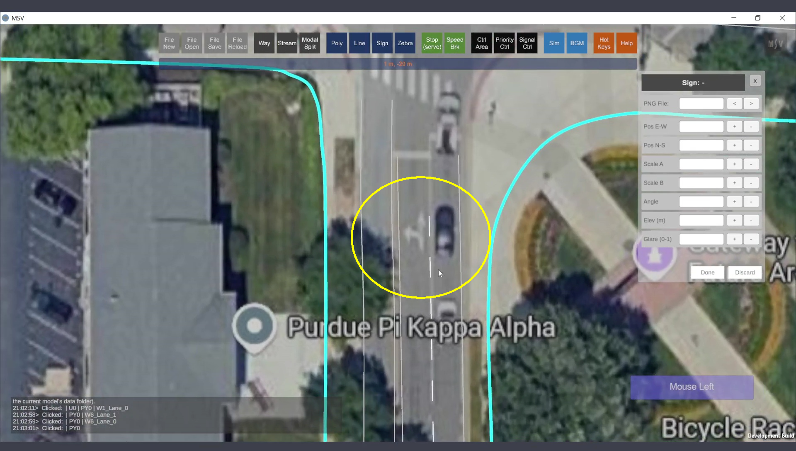This screenshot has width=796, height=451.
Task: Select the Stream toolbar button
Action: 287,43
